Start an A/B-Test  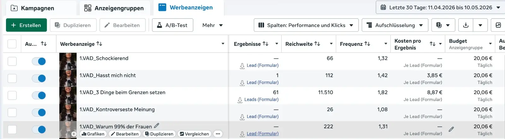[x=172, y=25]
